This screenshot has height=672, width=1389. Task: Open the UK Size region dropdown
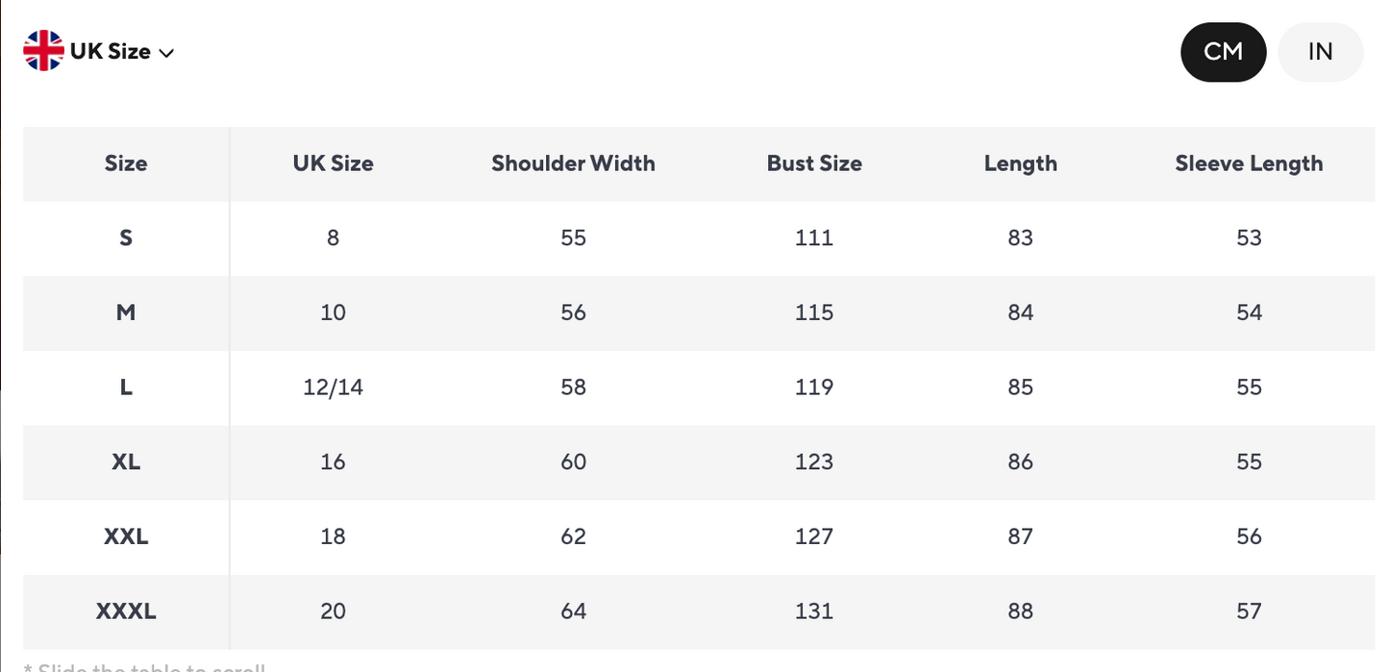[x=110, y=52]
